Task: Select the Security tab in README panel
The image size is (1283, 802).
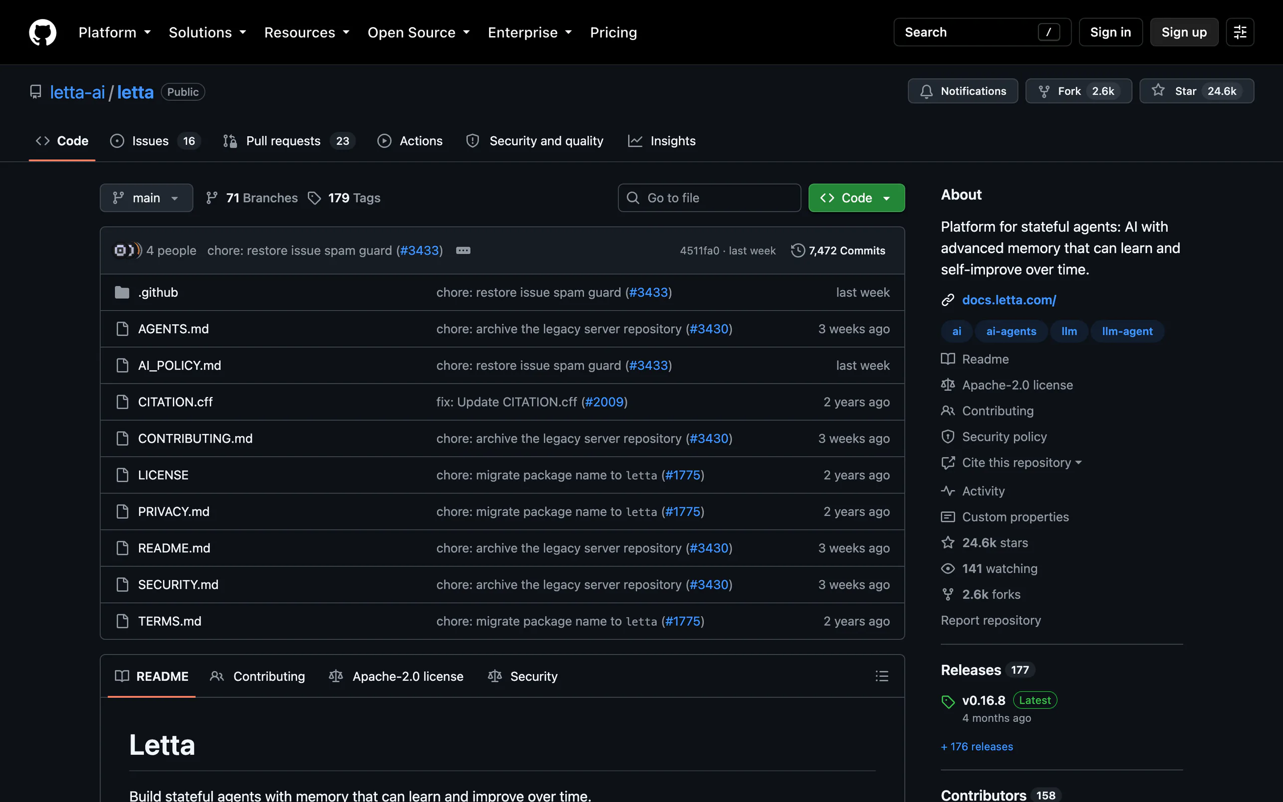Action: point(523,676)
